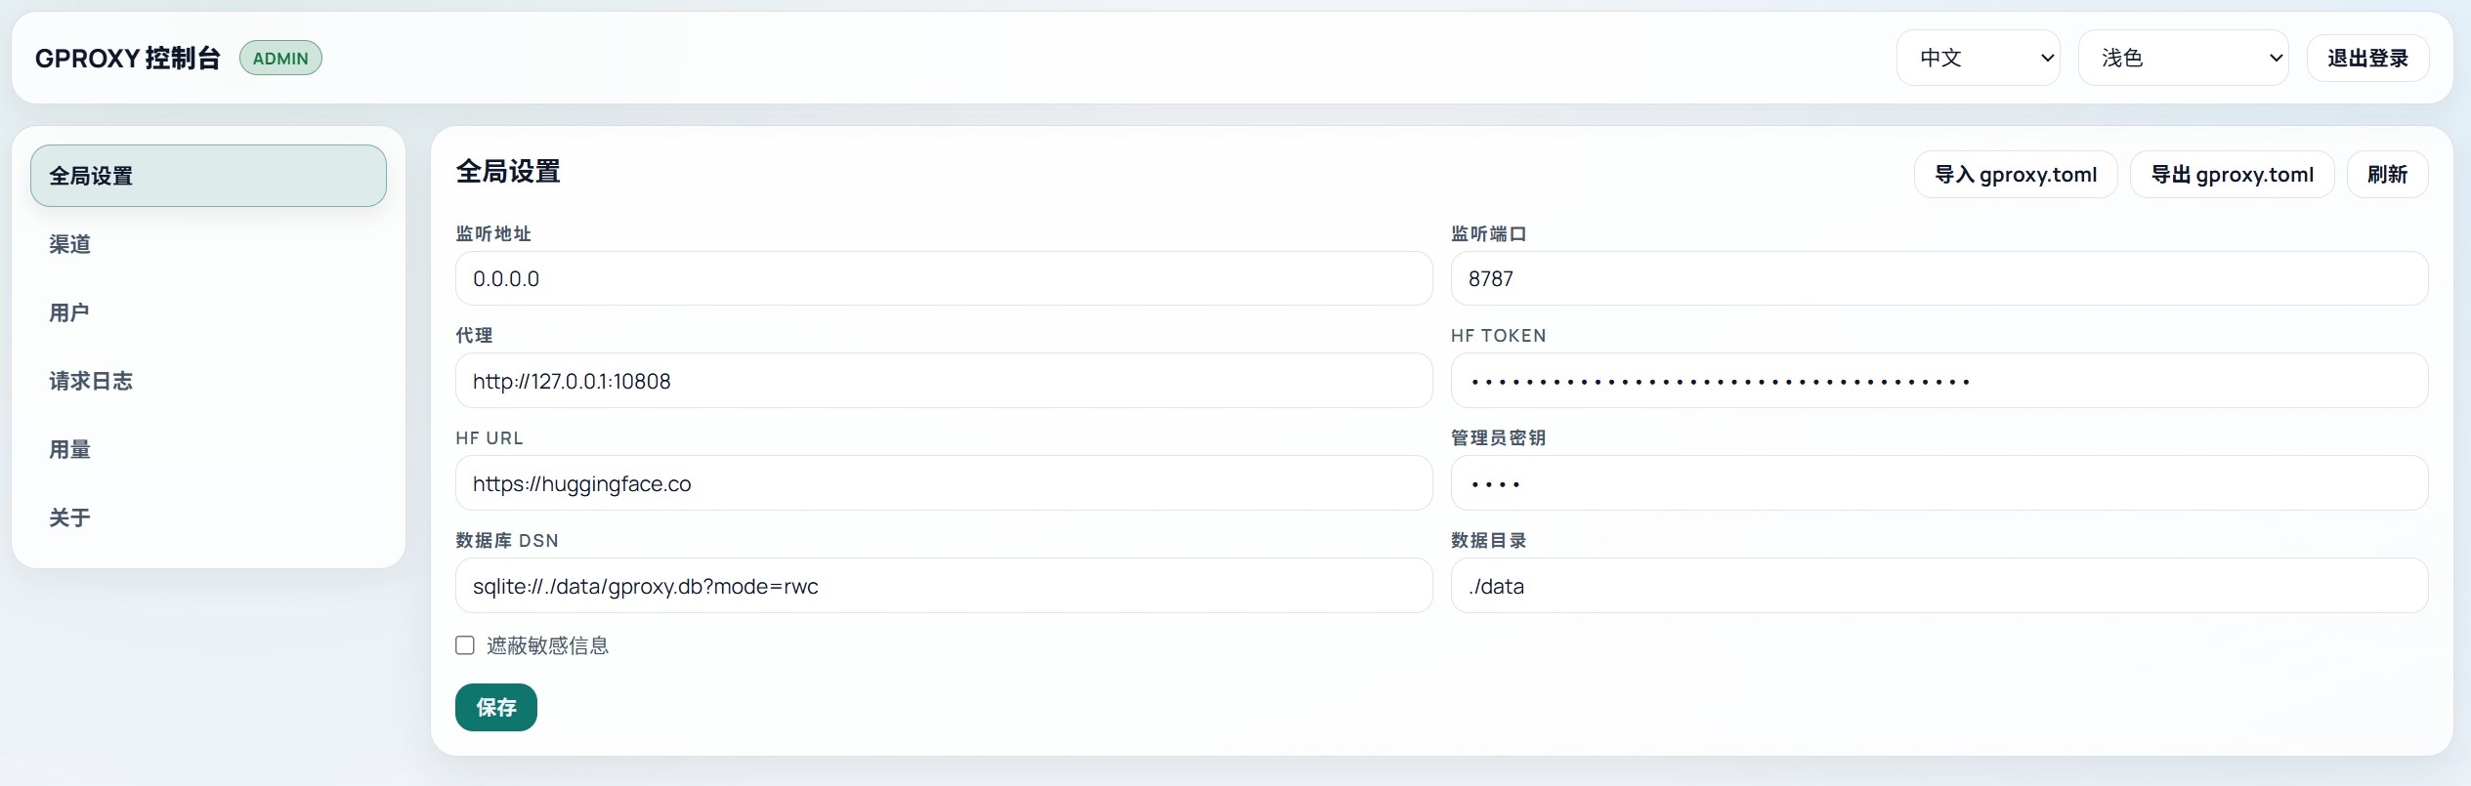The image size is (2471, 786).
Task: Focus the HF TOKEN password field
Action: pyautogui.click(x=1938, y=381)
